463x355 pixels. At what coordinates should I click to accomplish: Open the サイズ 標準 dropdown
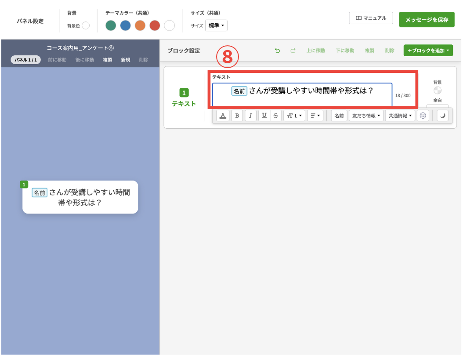[216, 25]
